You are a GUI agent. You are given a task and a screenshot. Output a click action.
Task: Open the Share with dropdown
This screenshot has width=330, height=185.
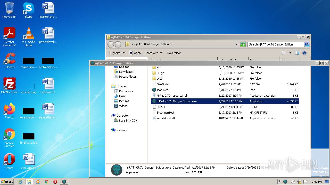click(x=154, y=53)
